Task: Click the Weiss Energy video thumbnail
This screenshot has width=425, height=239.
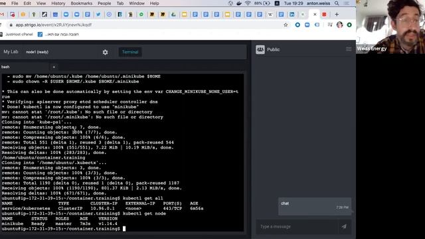Action: coord(390,27)
